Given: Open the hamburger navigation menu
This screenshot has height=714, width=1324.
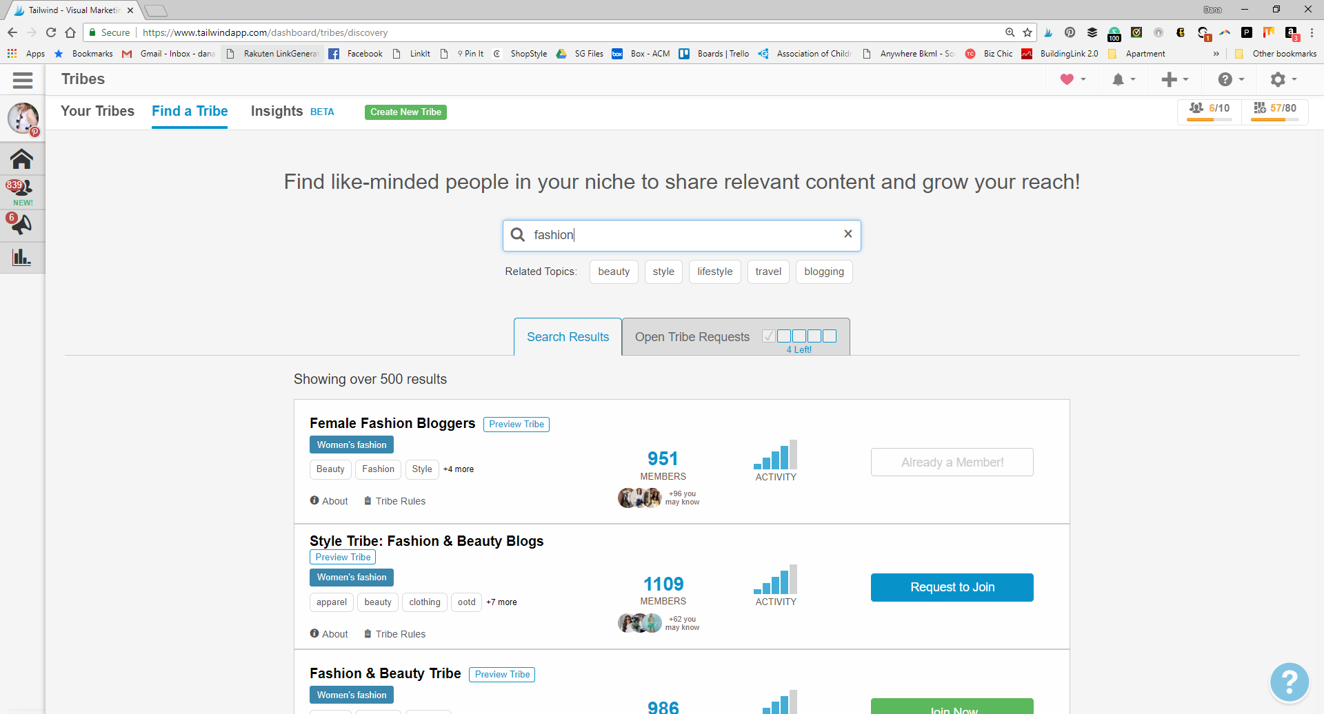Looking at the screenshot, I should (x=23, y=80).
